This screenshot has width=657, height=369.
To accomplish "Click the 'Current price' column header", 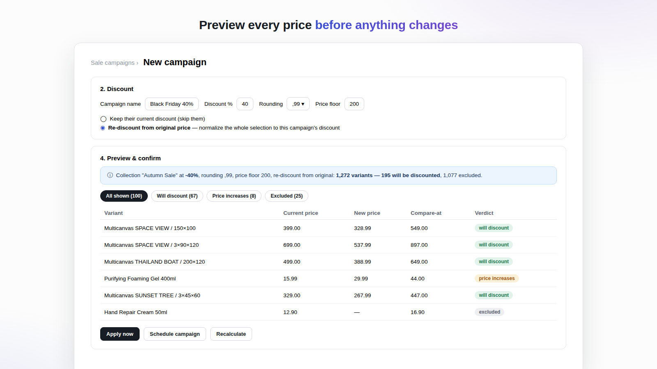I will coord(301,213).
